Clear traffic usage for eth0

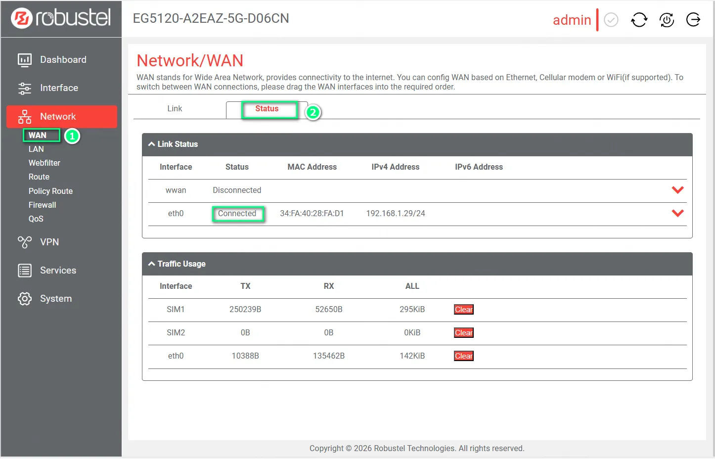point(463,356)
